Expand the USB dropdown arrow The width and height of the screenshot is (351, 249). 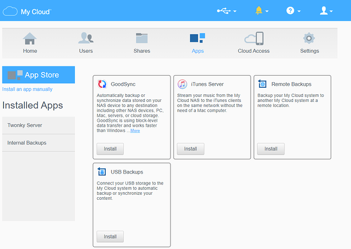(x=235, y=11)
